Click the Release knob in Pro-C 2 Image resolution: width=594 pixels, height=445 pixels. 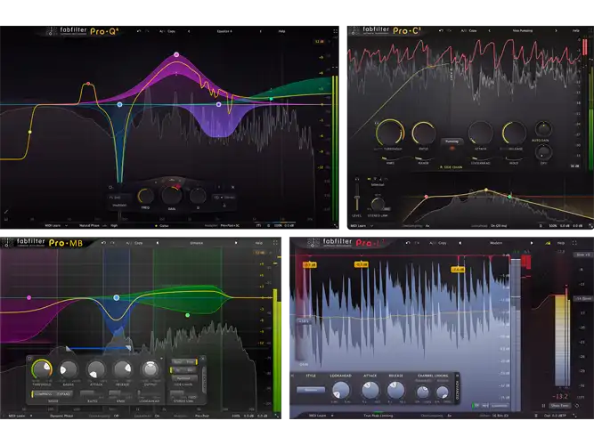click(514, 133)
